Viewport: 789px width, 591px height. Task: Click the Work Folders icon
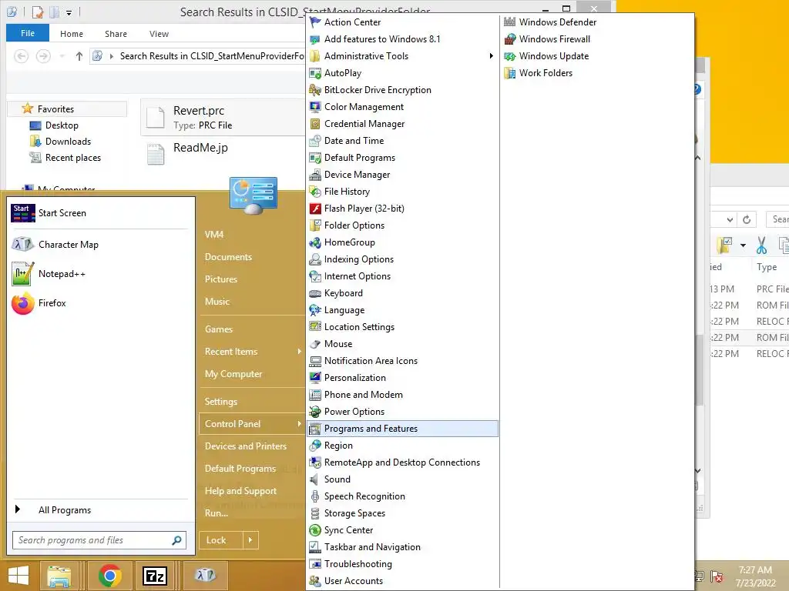point(510,73)
